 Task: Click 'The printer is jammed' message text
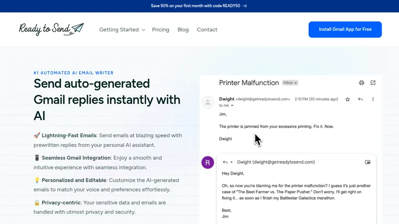pyautogui.click(x=276, y=126)
